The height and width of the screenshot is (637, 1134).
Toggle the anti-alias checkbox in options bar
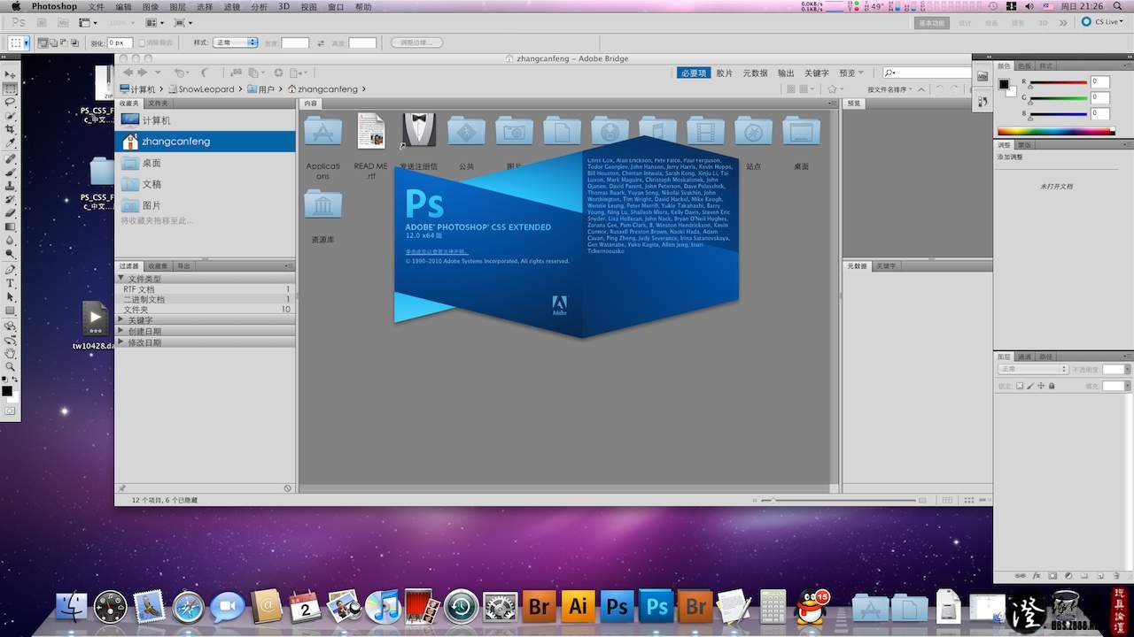click(x=144, y=42)
